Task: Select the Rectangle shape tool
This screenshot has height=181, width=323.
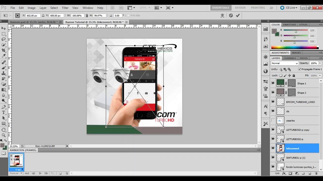Action: (4, 124)
